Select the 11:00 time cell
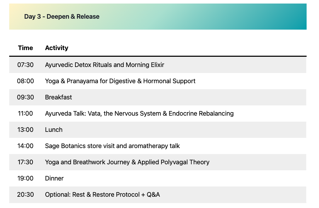The height and width of the screenshot is (208, 319). click(25, 114)
